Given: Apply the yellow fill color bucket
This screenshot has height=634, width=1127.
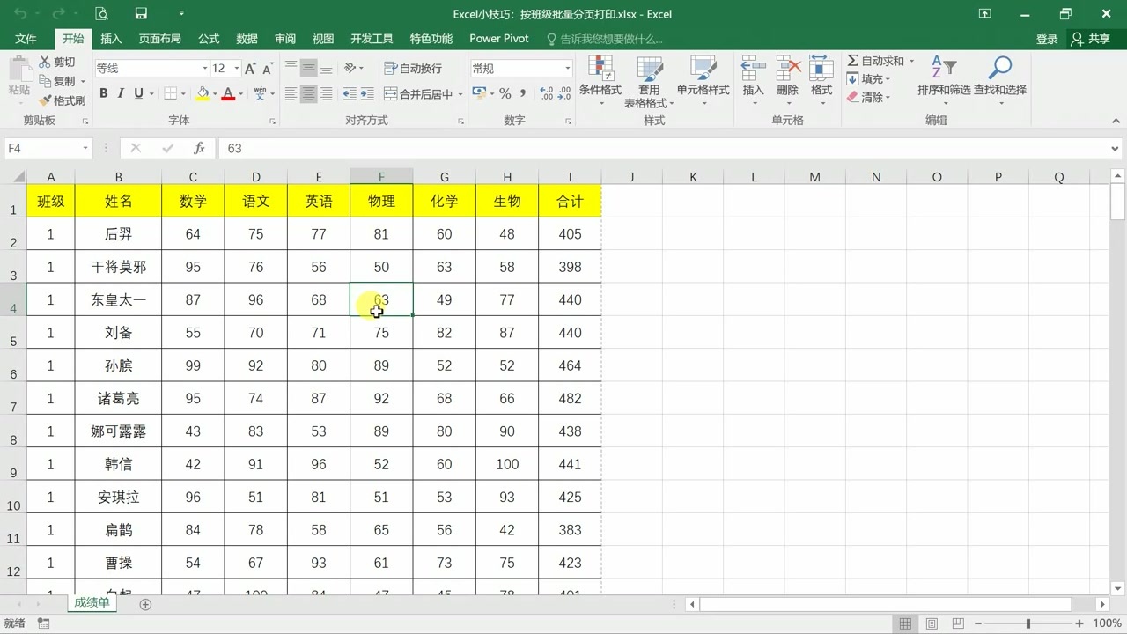Looking at the screenshot, I should [203, 93].
